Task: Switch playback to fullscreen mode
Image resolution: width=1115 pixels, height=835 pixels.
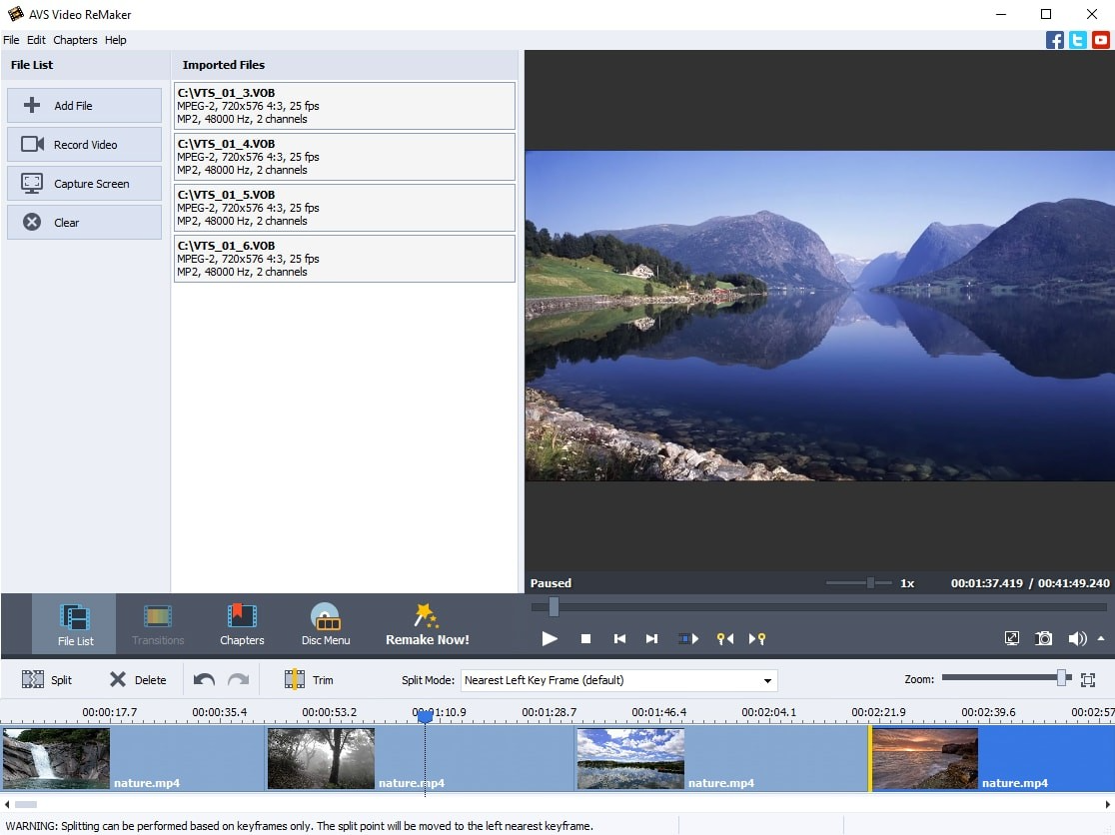Action: point(1011,637)
